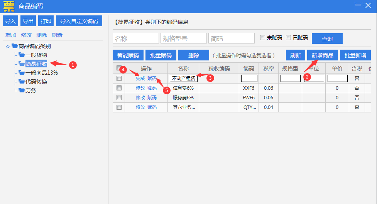Tick the checkbox in the 信息费6% row

pos(119,88)
